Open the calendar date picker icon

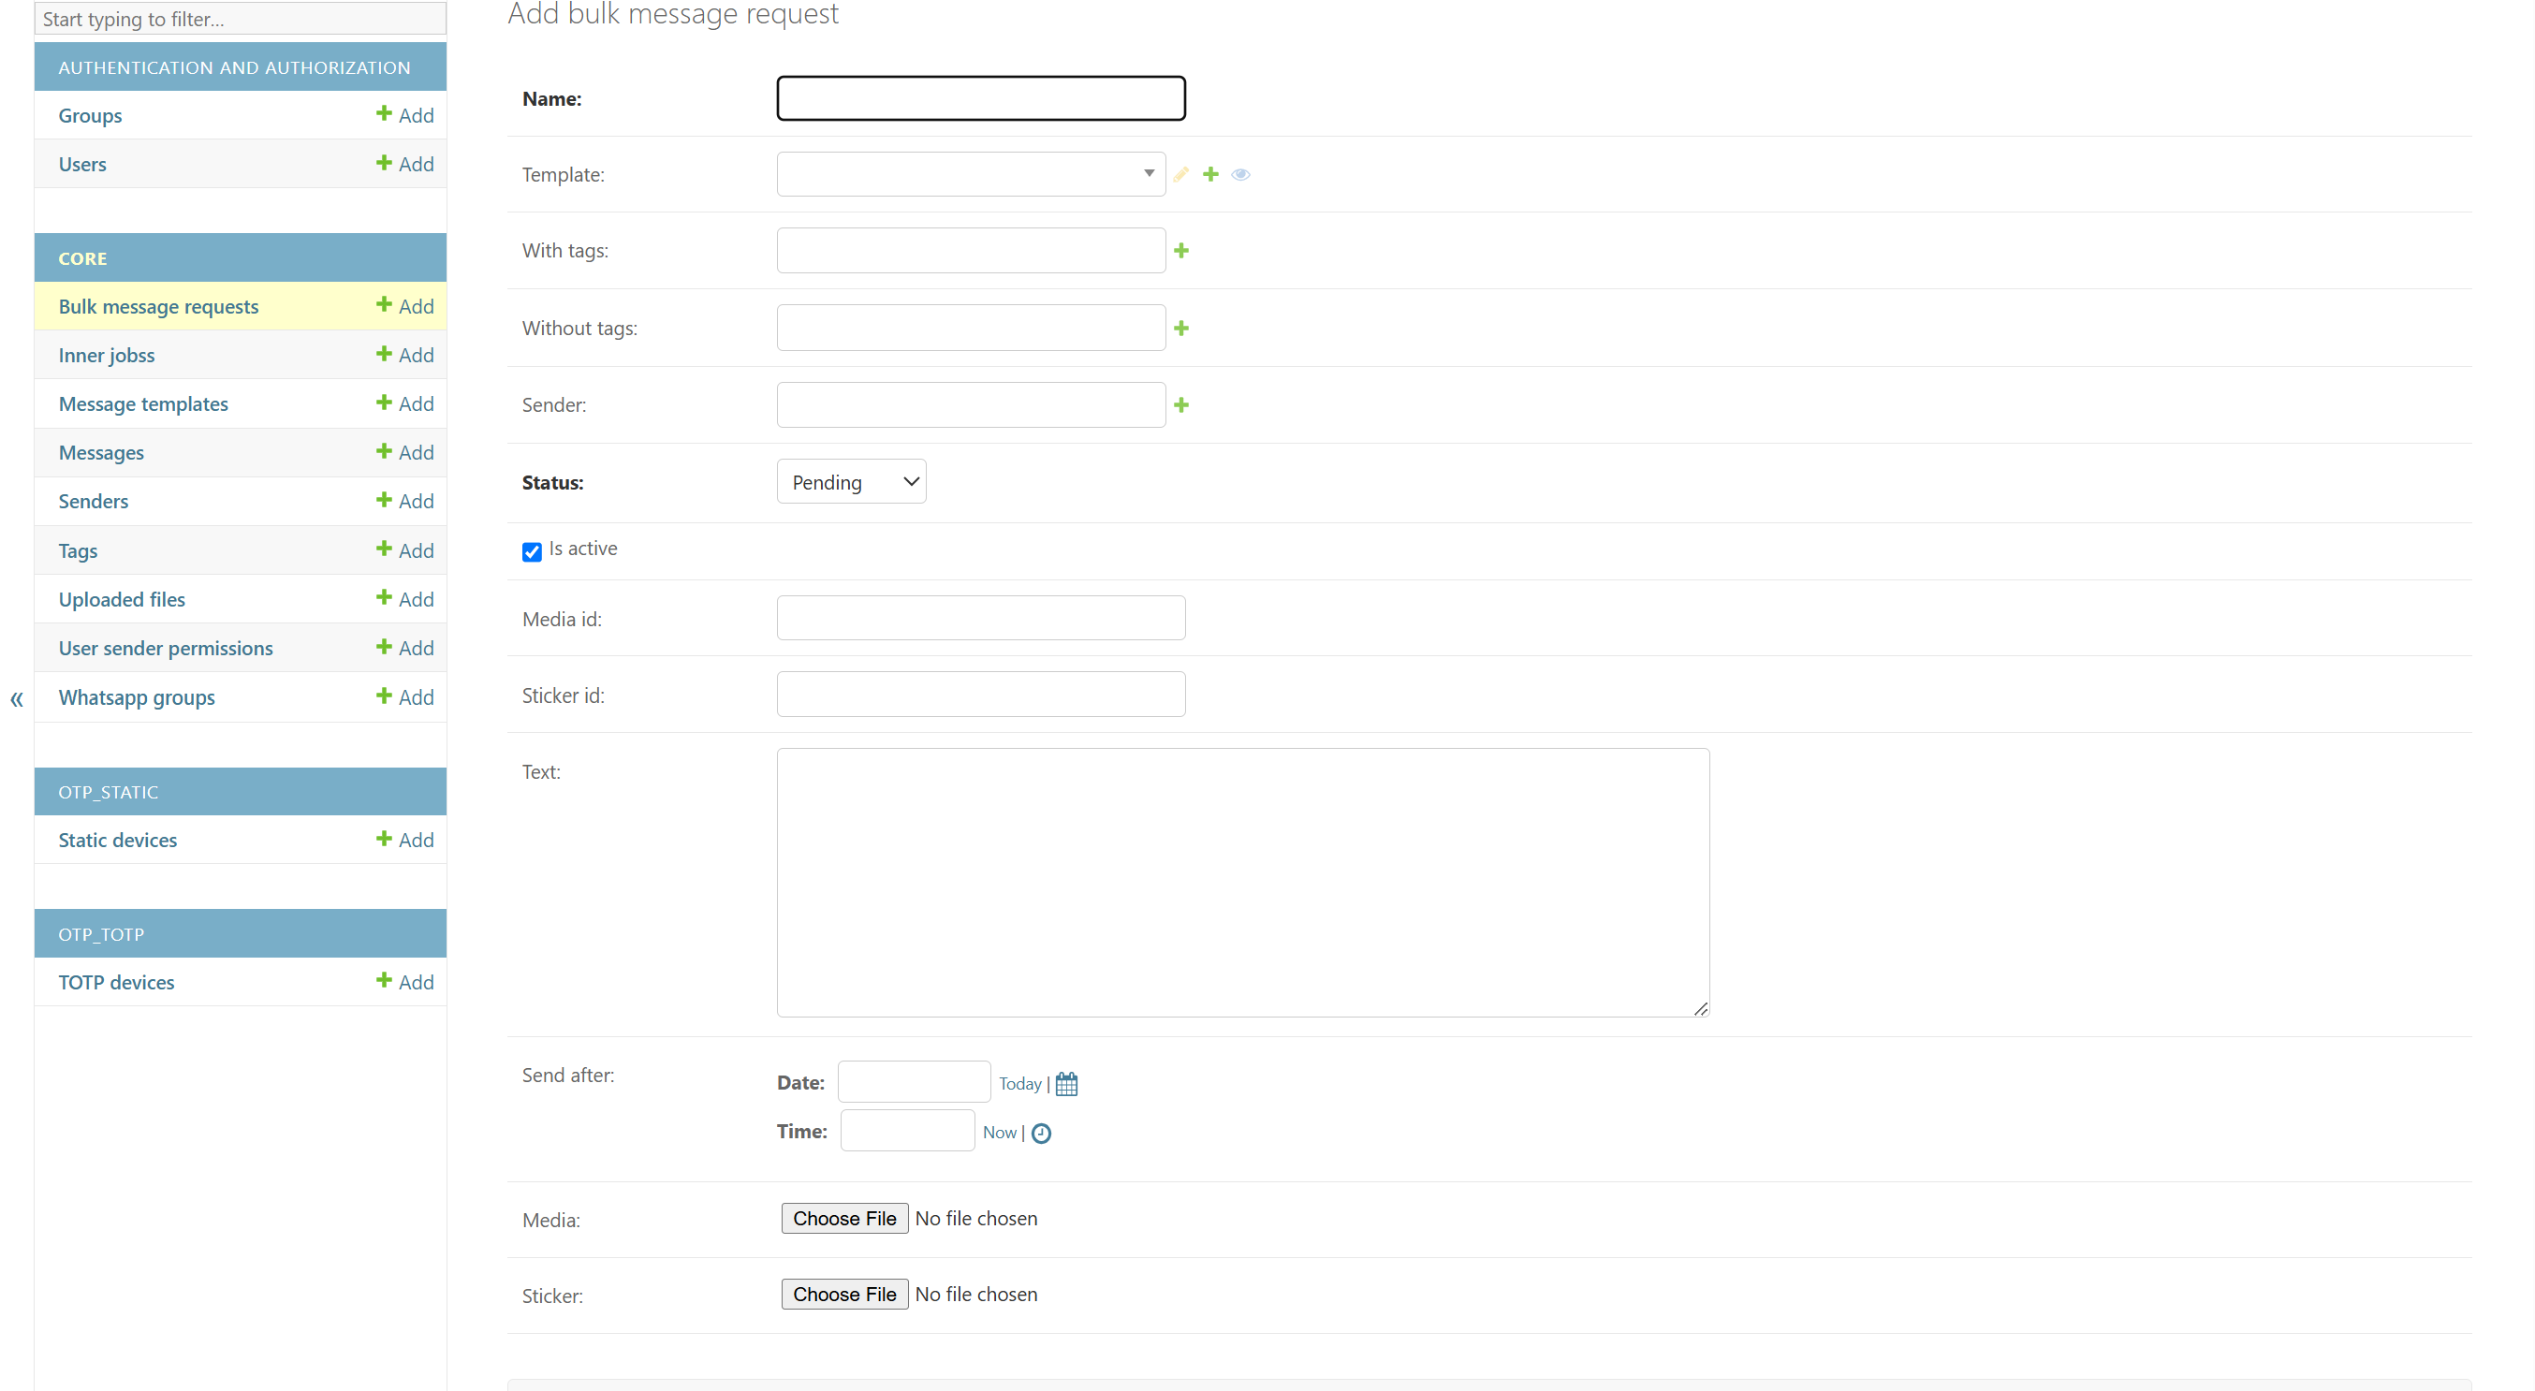tap(1065, 1084)
